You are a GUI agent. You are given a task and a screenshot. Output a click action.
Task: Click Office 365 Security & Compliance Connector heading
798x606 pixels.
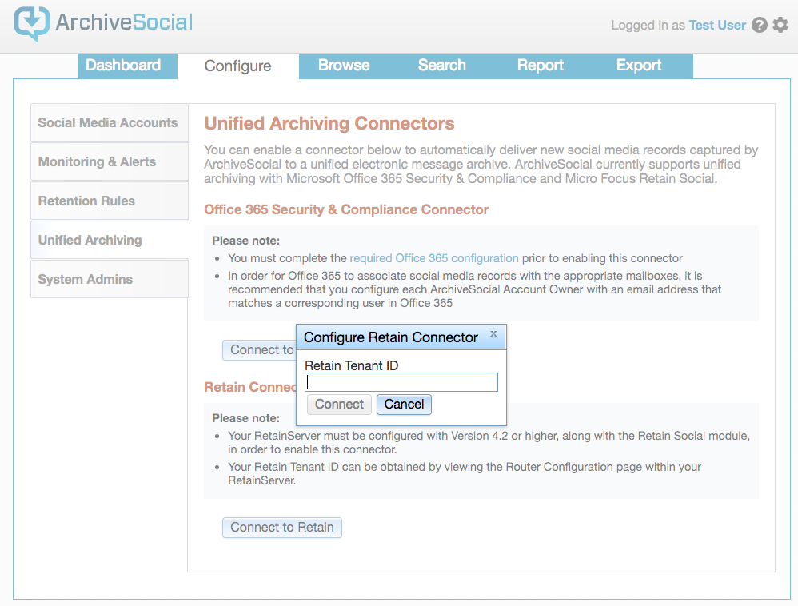pyautogui.click(x=346, y=209)
